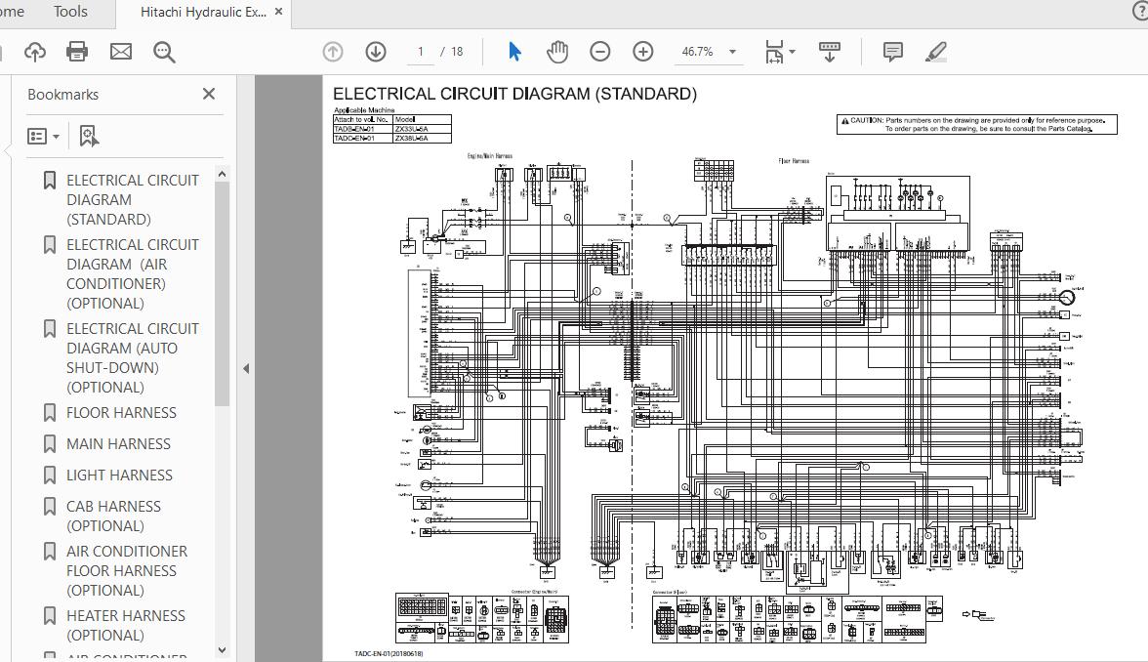1148x662 pixels.
Task: Activate the hand pan tool
Action: click(557, 52)
